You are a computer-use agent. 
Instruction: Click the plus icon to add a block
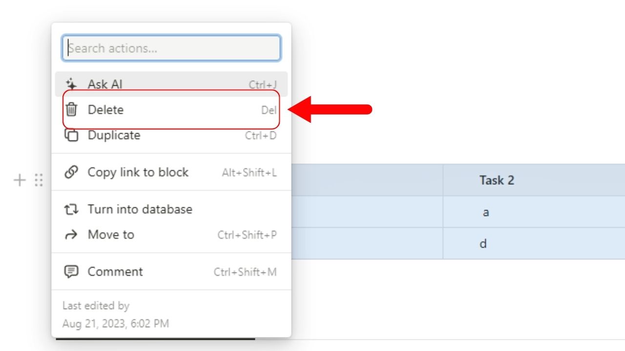[x=19, y=180]
